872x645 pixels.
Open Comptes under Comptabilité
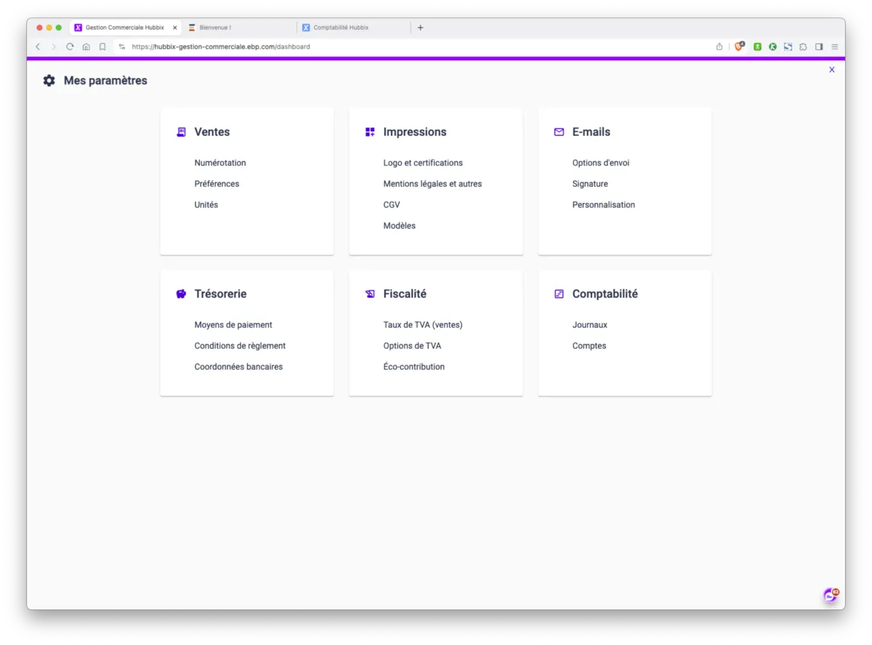589,346
